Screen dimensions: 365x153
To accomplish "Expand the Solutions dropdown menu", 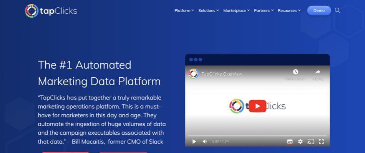I will pyautogui.click(x=209, y=11).
